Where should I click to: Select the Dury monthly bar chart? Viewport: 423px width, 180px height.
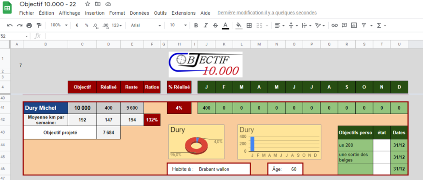[279, 142]
